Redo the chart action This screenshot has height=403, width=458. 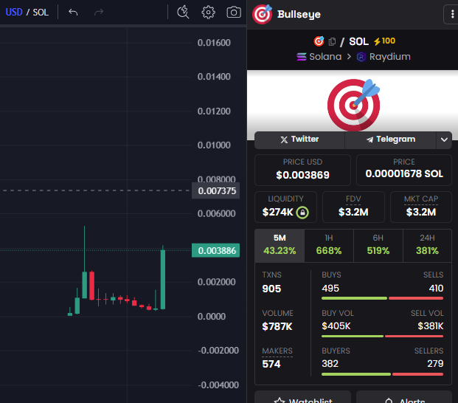coord(99,13)
